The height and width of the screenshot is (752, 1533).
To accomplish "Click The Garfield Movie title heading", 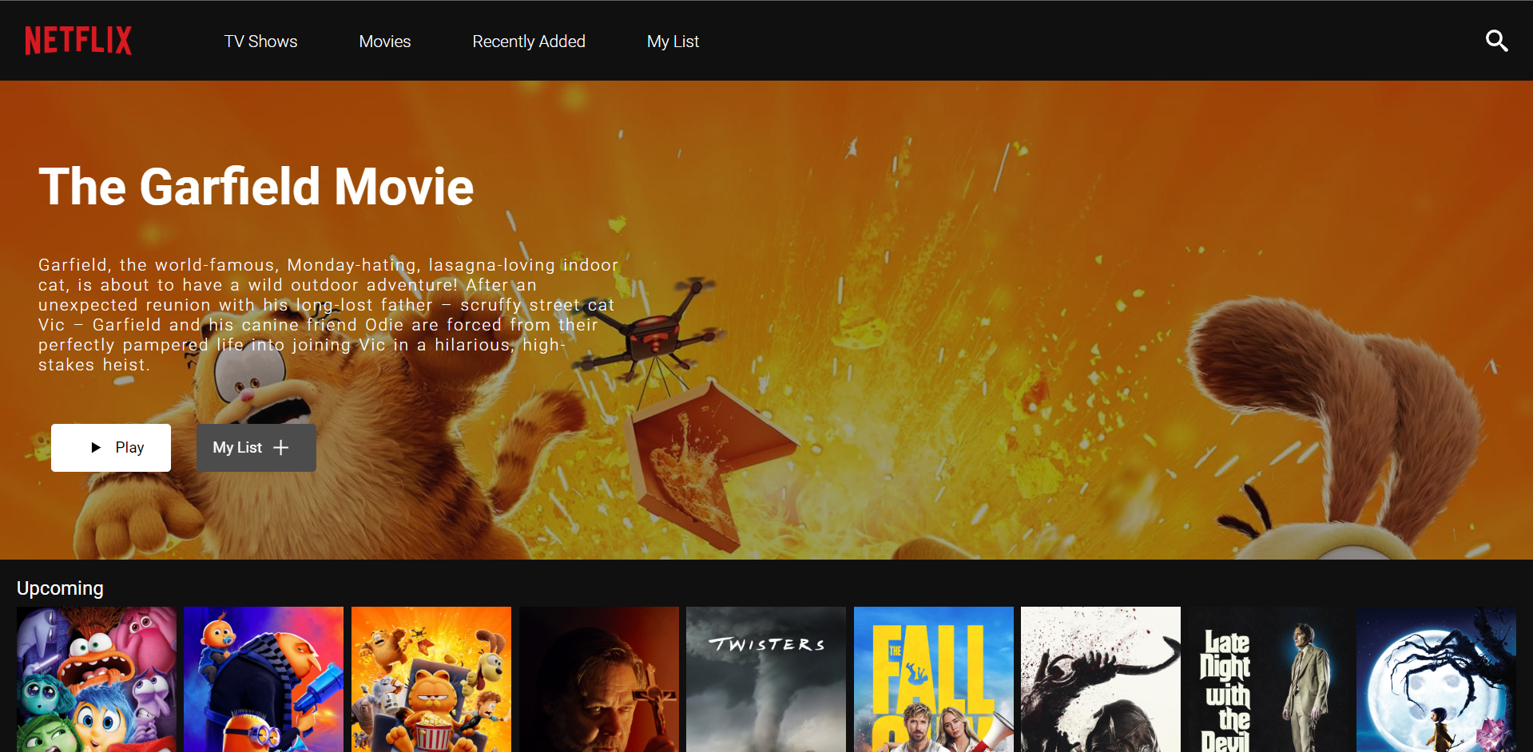I will [x=256, y=186].
